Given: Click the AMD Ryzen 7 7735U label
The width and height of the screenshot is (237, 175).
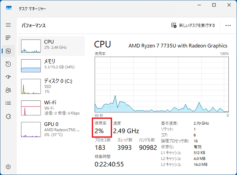Looking at the screenshot, I should pos(178,46).
